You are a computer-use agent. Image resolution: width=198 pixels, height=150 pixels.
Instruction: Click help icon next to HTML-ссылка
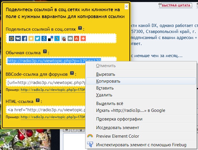pyautogui.click(x=38, y=101)
